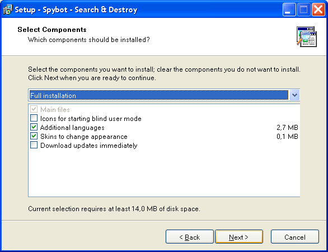
Task: Enable Download updates immediately
Action: (34, 145)
